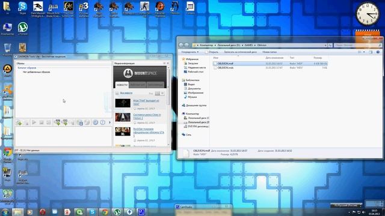Click the volume icon in system tray
This screenshot has height=216, width=385.
tap(363, 212)
